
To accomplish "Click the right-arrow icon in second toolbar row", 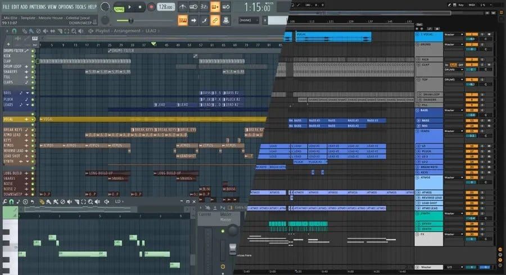I will (193, 21).
